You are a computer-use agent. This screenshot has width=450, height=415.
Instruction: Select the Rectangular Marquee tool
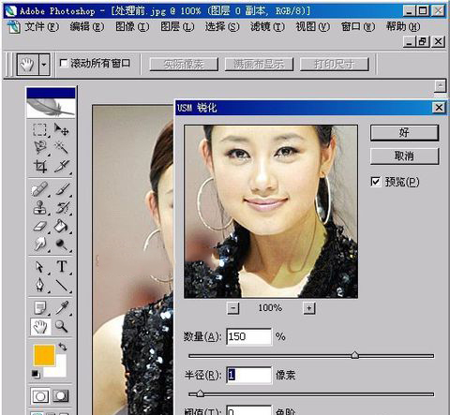(39, 129)
